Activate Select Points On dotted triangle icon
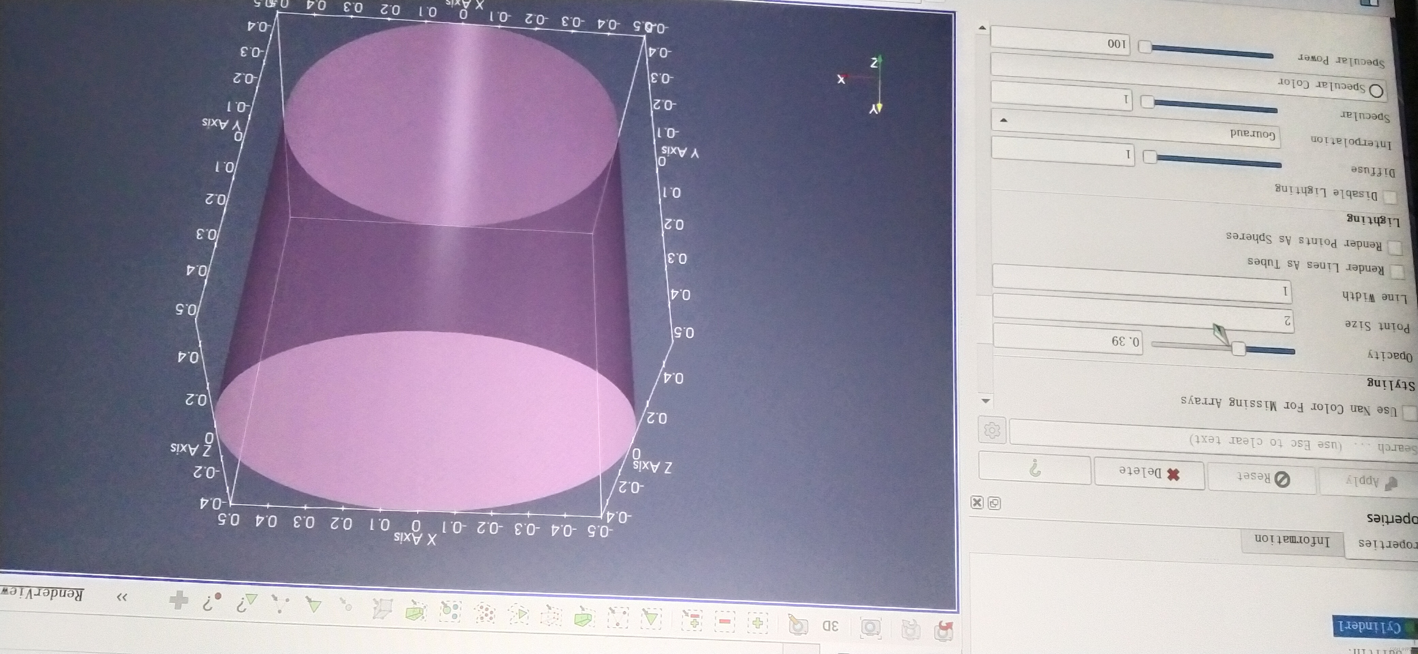The height and width of the screenshot is (654, 1418). (x=618, y=618)
